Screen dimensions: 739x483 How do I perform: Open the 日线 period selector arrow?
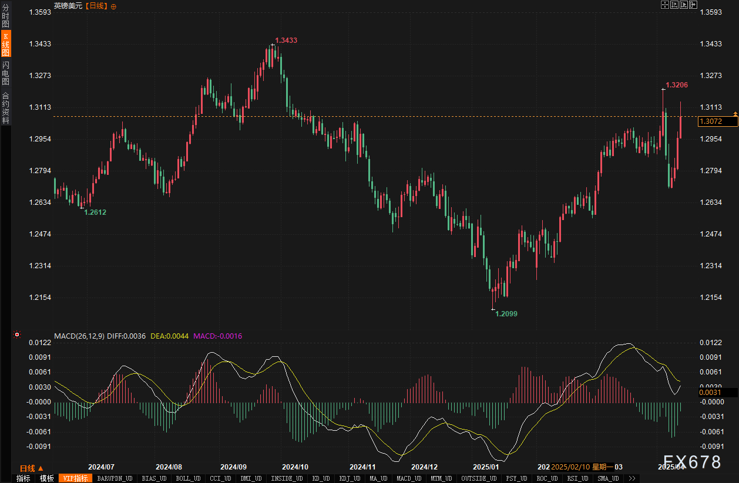pos(41,468)
